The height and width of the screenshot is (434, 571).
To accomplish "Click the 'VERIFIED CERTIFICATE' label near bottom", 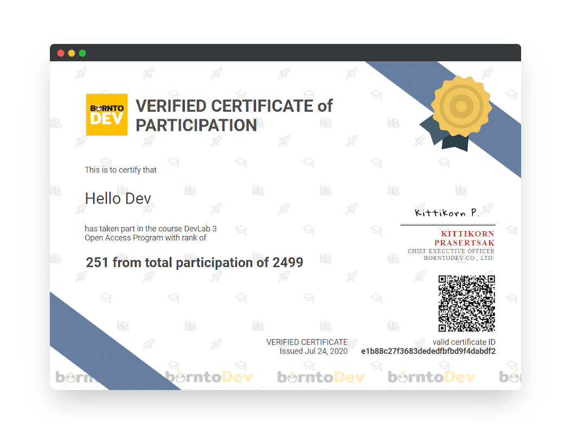I will click(307, 342).
